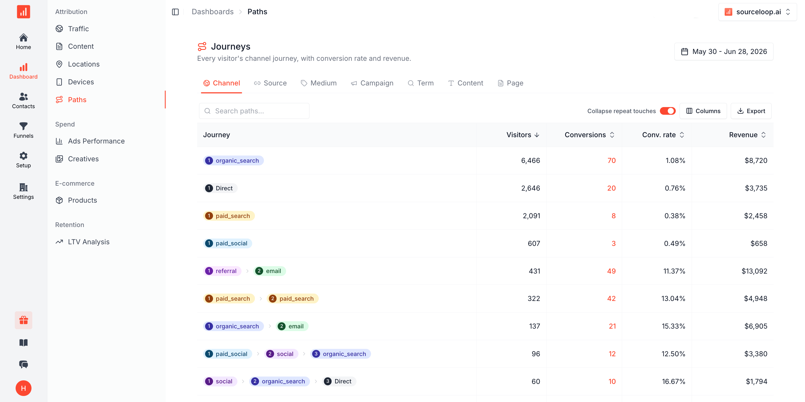The image size is (805, 402).
Task: Open the documentation book icon
Action: click(24, 343)
